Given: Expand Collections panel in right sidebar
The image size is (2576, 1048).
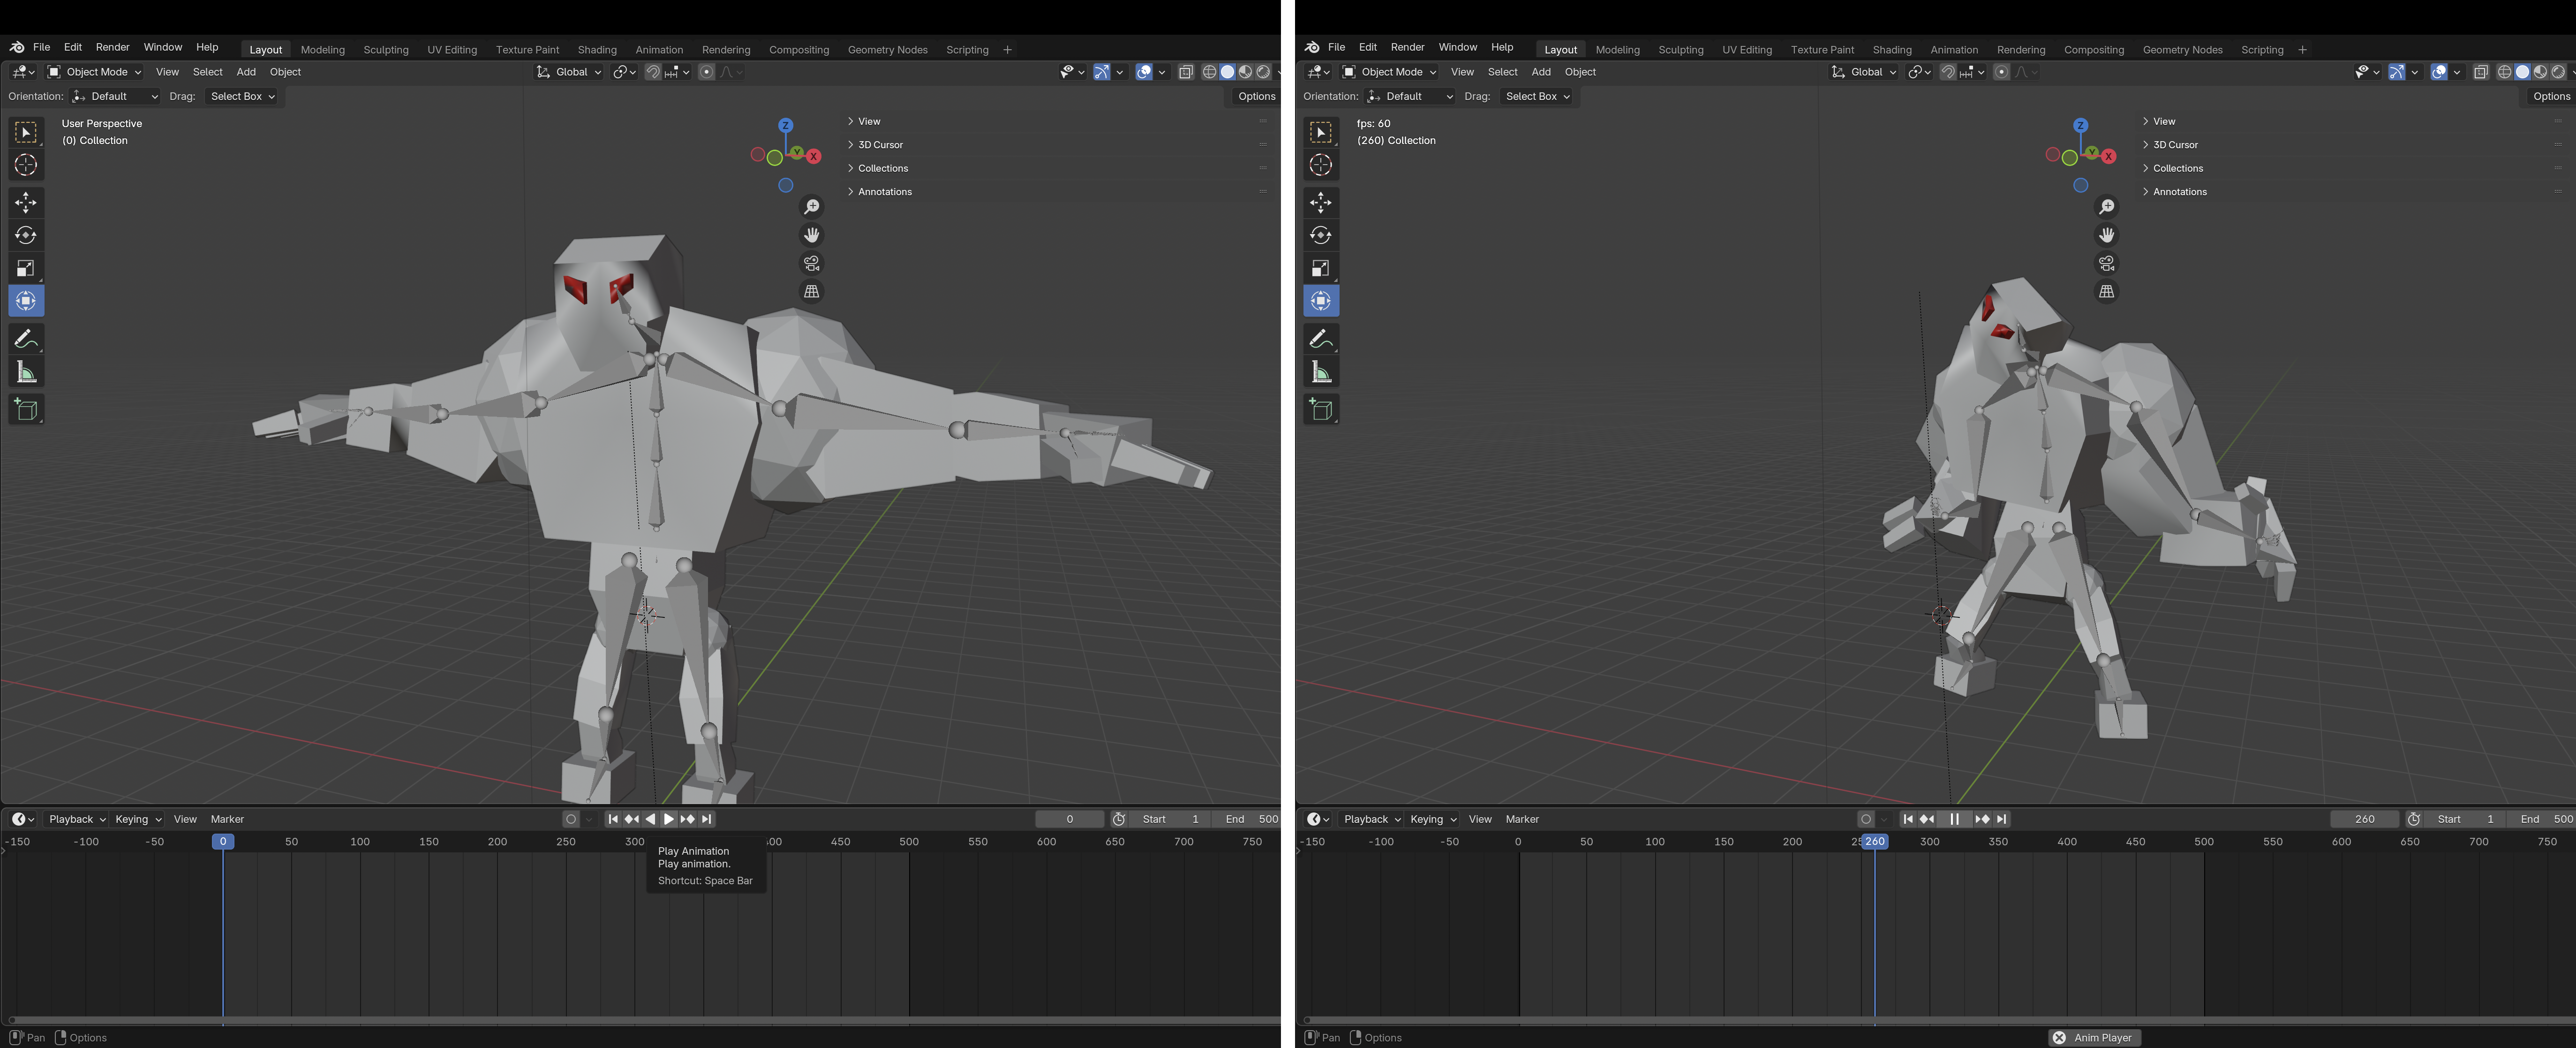Looking at the screenshot, I should pos(2178,168).
